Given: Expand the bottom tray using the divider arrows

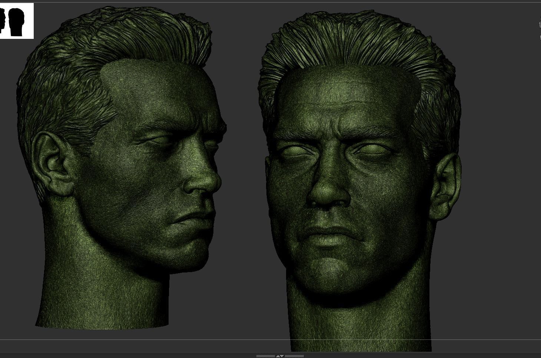Looking at the screenshot, I should (280, 356).
